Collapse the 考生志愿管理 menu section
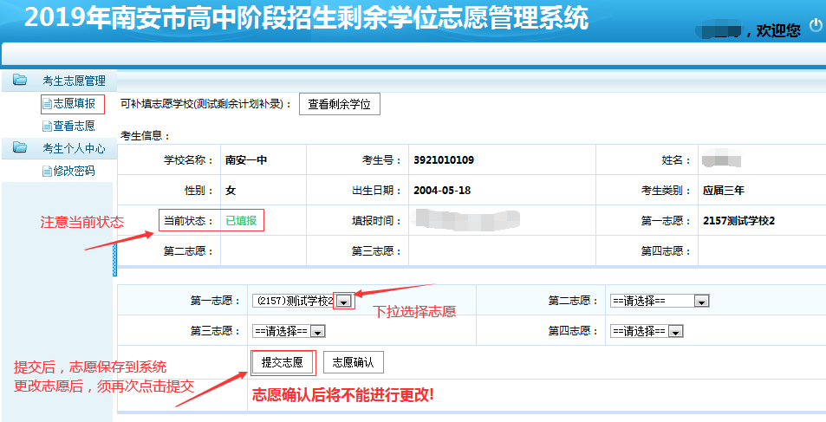 pos(58,81)
